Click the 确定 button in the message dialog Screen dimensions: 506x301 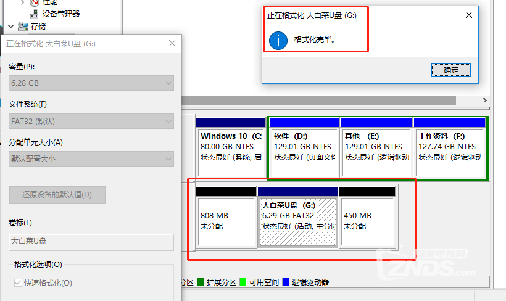tap(451, 70)
